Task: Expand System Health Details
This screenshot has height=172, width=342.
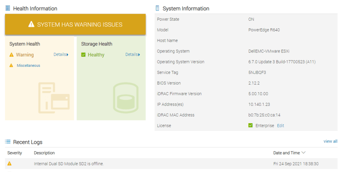Action: coord(61,54)
